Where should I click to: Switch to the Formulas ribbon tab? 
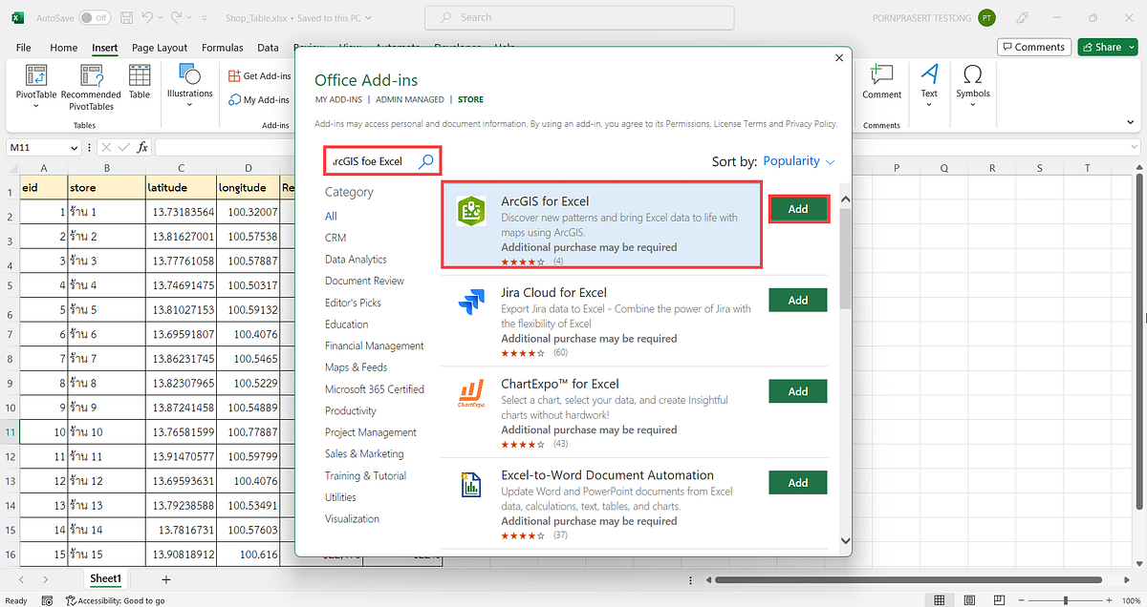[222, 47]
